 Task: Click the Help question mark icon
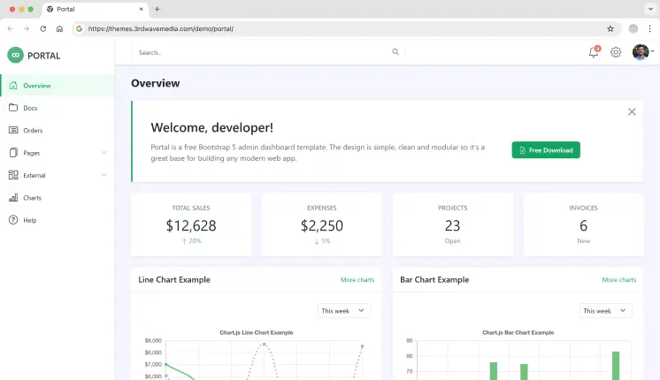pyautogui.click(x=13, y=220)
